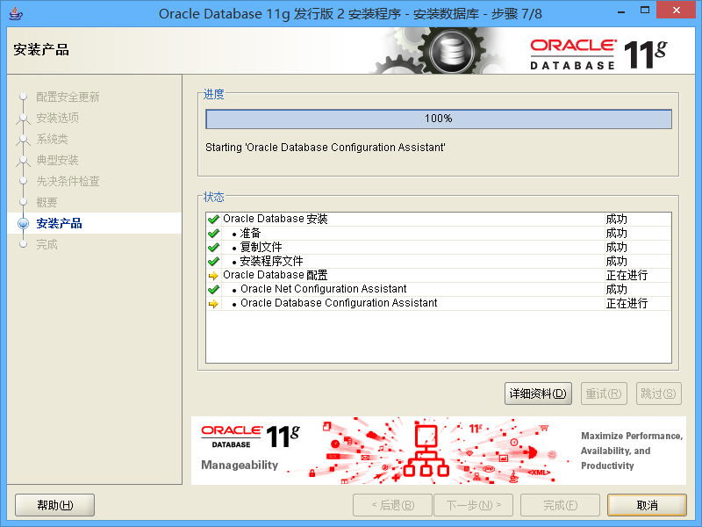The image size is (702, 527).
Task: Click green checkmark beside 复制文件 row
Action: [213, 248]
